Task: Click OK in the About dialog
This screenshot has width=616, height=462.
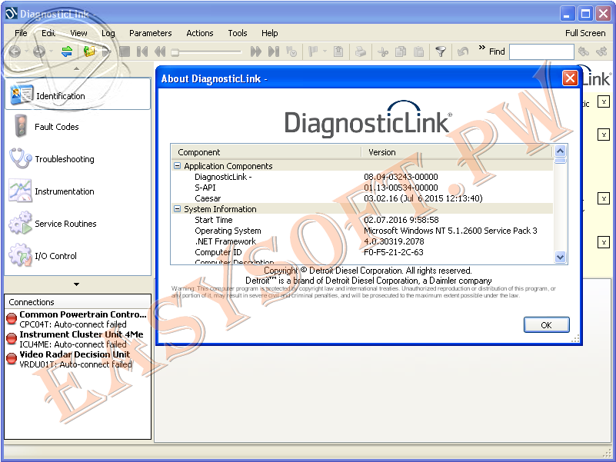Action: [546, 325]
